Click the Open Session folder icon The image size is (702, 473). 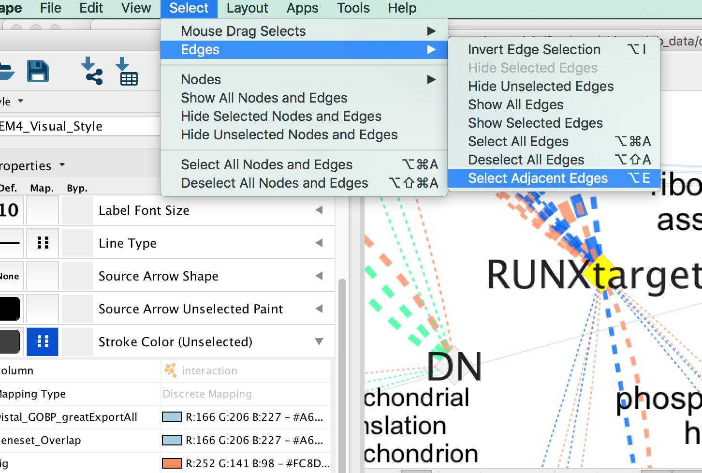point(6,71)
